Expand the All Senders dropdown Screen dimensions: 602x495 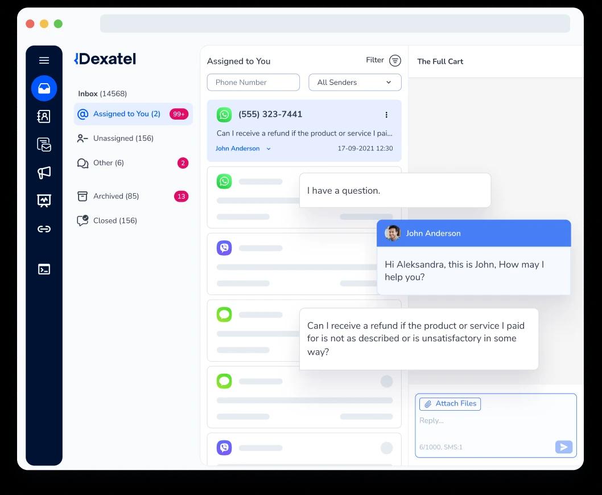coord(354,82)
